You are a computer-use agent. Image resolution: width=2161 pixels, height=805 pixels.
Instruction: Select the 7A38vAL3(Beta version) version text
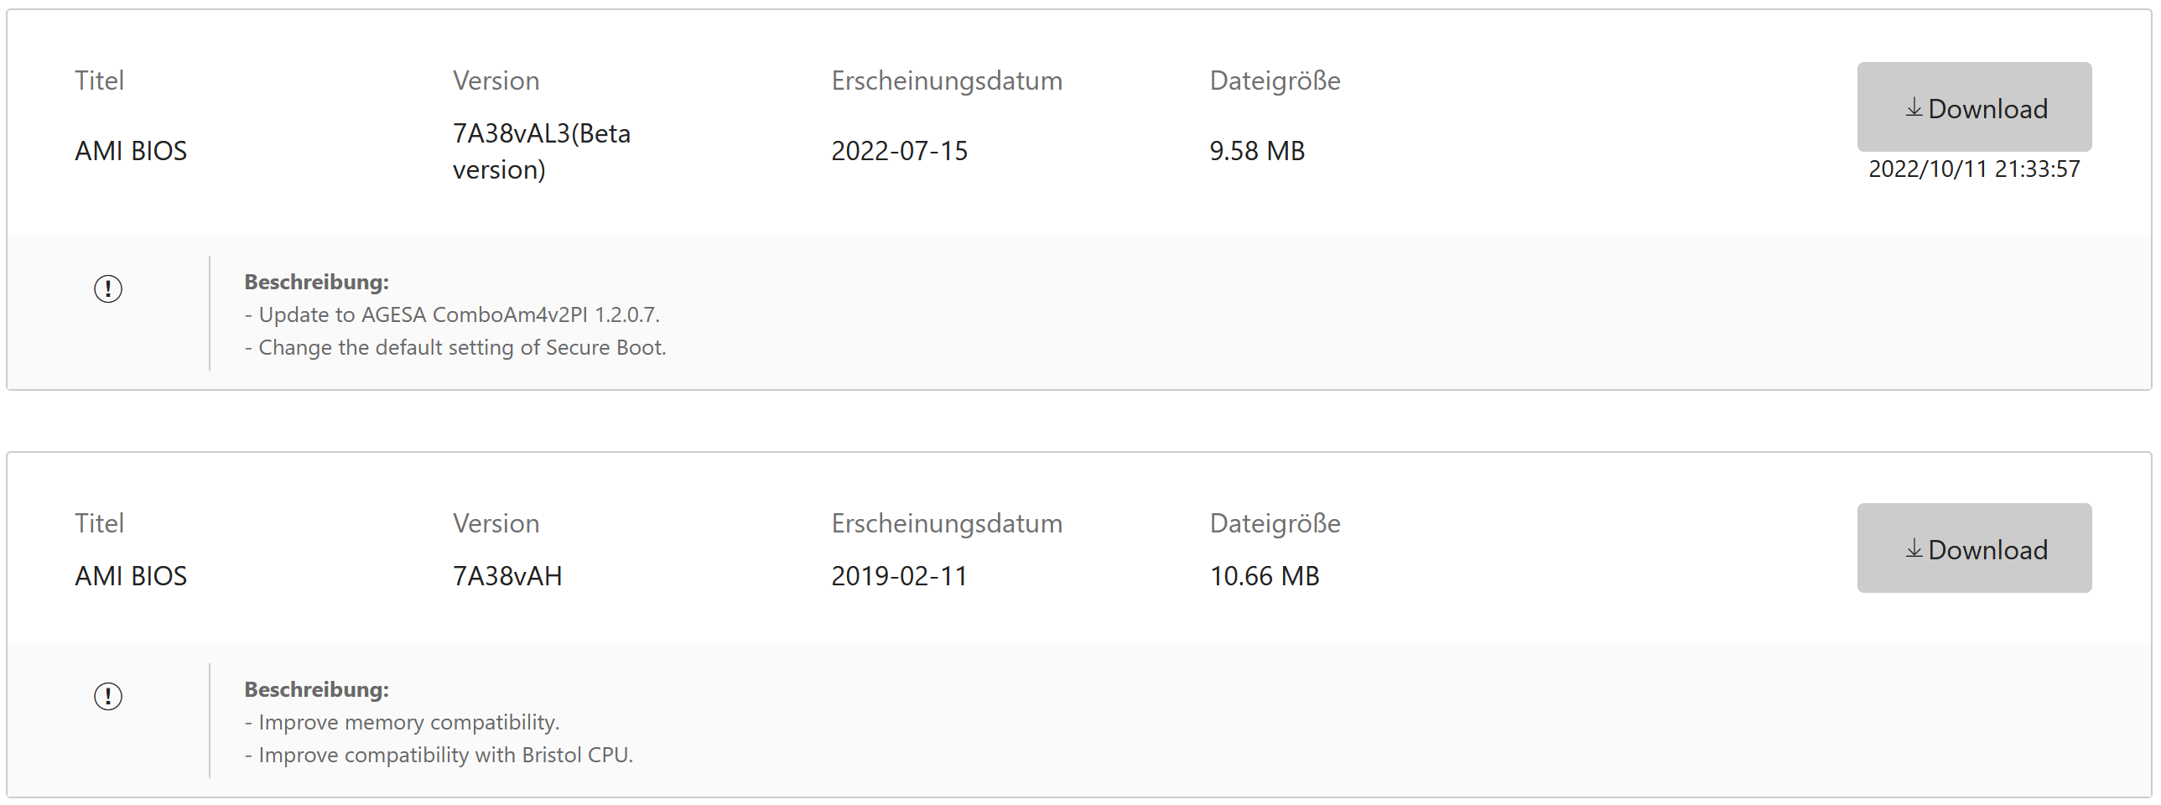pyautogui.click(x=541, y=151)
